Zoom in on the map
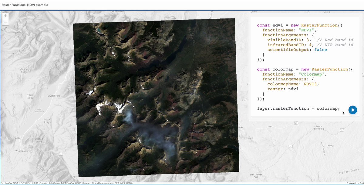The height and width of the screenshot is (185, 364). 5,15
